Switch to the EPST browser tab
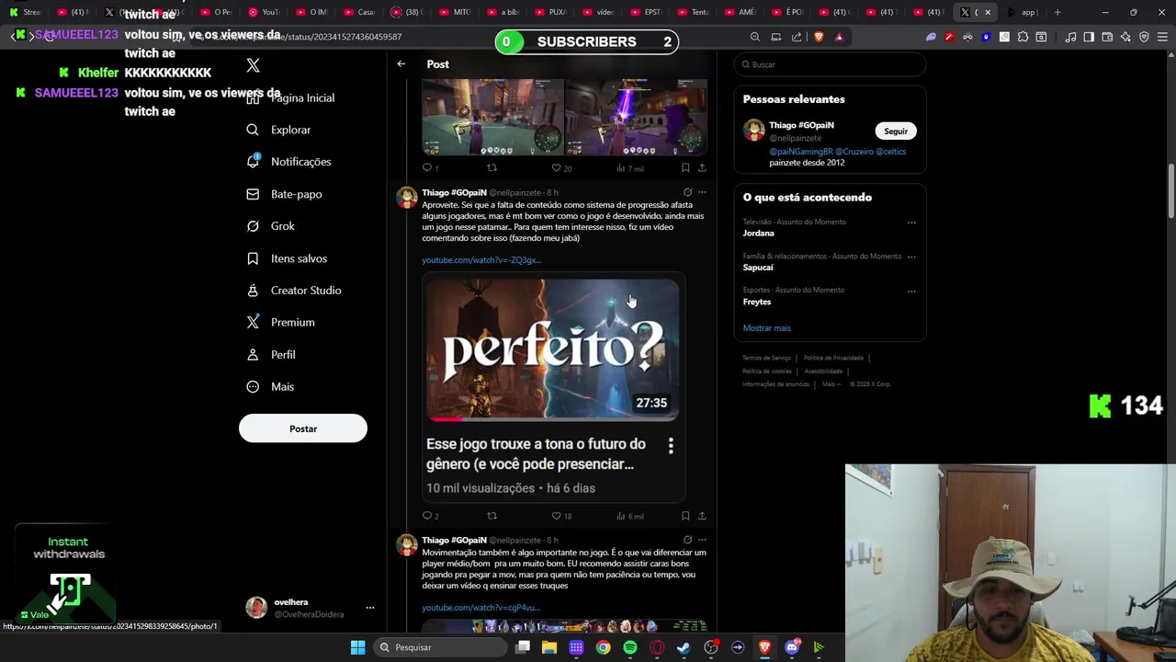 click(646, 12)
